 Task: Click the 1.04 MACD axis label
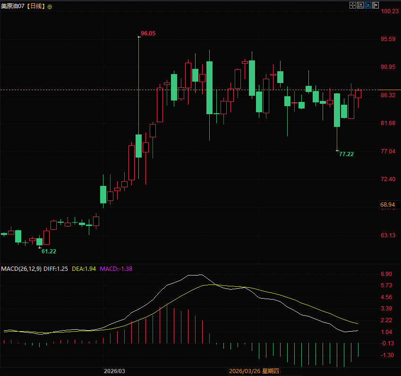tap(386, 332)
